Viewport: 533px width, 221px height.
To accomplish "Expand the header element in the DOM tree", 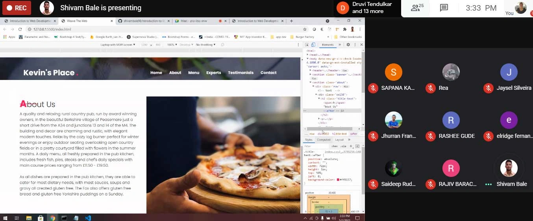I will click(311, 70).
